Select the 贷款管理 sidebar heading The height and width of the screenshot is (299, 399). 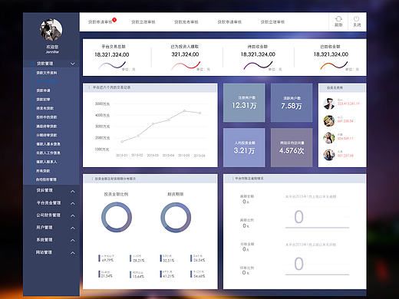click(45, 64)
